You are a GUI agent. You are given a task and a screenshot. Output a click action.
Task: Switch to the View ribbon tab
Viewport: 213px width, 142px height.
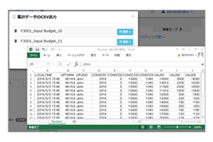point(129,55)
